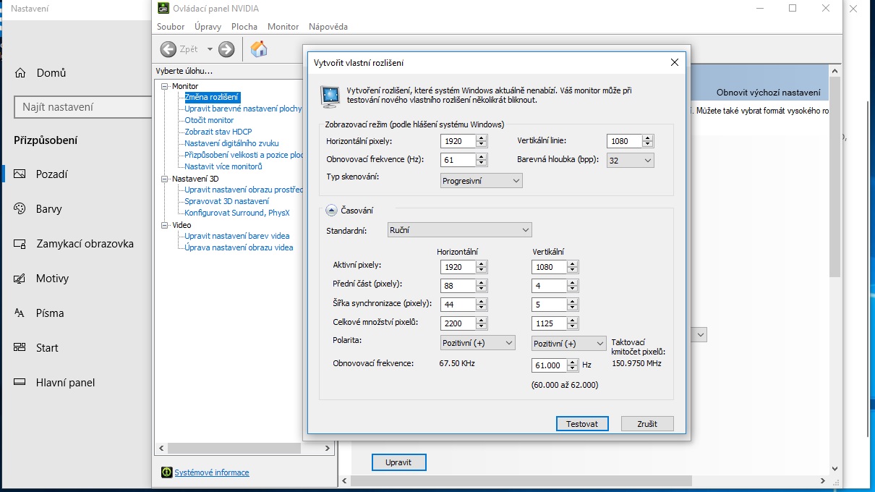Viewport: 875px width, 492px height.
Task: Click the Horizontální pixely input field
Action: tap(458, 141)
